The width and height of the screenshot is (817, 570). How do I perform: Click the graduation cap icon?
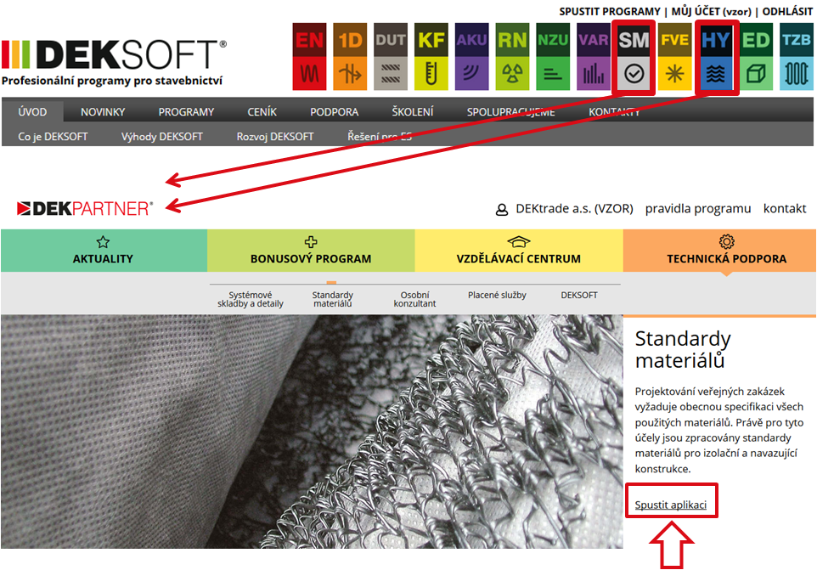[518, 242]
